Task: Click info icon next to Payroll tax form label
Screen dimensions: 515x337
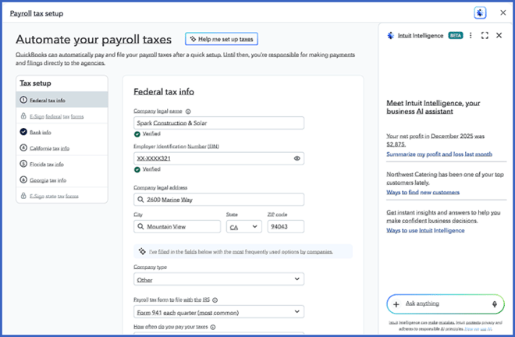Action: 215,300
